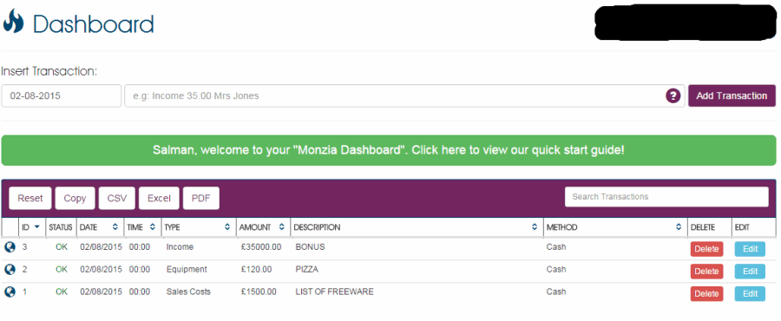Export transactions to Excel

coord(159,198)
